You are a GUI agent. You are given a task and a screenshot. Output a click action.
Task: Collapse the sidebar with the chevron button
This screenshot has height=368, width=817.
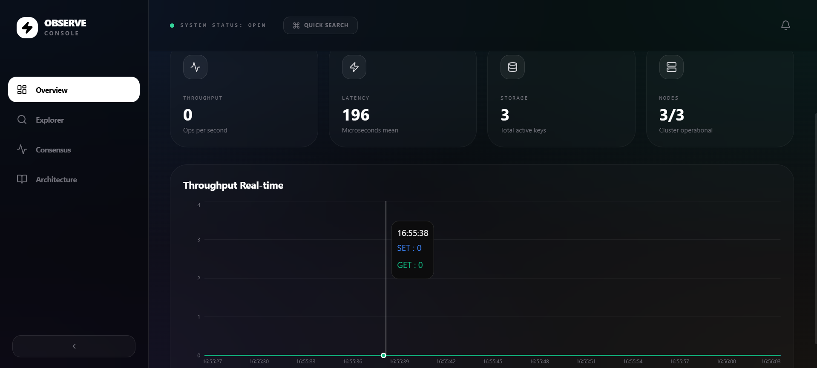(x=74, y=346)
